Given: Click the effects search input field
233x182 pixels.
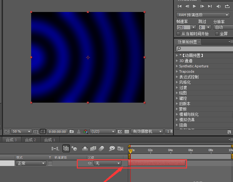Looking at the screenshot, I should tap(204, 49).
